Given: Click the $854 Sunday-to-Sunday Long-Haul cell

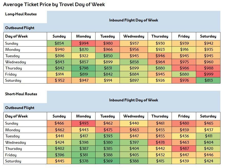Looking at the screenshot, I should pos(59,43).
